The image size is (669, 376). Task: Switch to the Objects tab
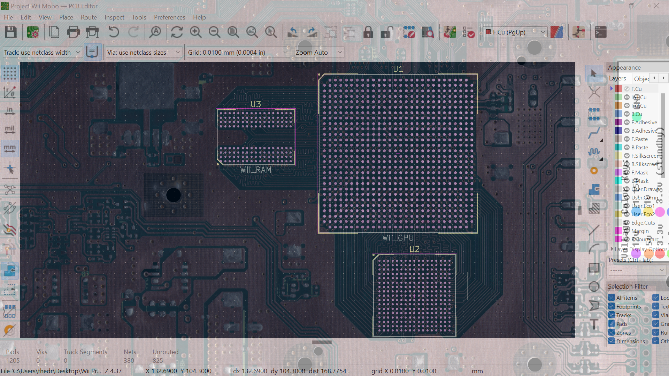tap(641, 79)
